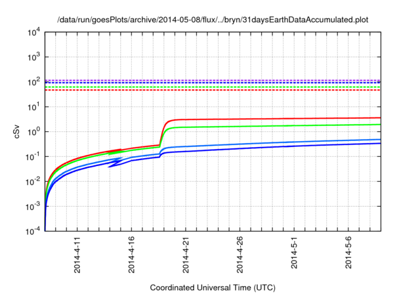
Task: Click the 10^-3 y-axis tick label
Action: coord(33,207)
